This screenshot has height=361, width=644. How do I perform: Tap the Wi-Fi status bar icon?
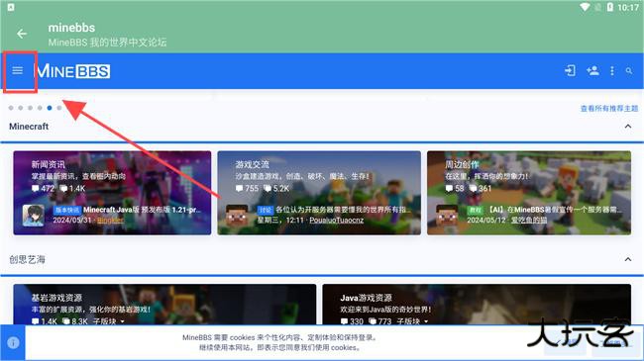585,7
